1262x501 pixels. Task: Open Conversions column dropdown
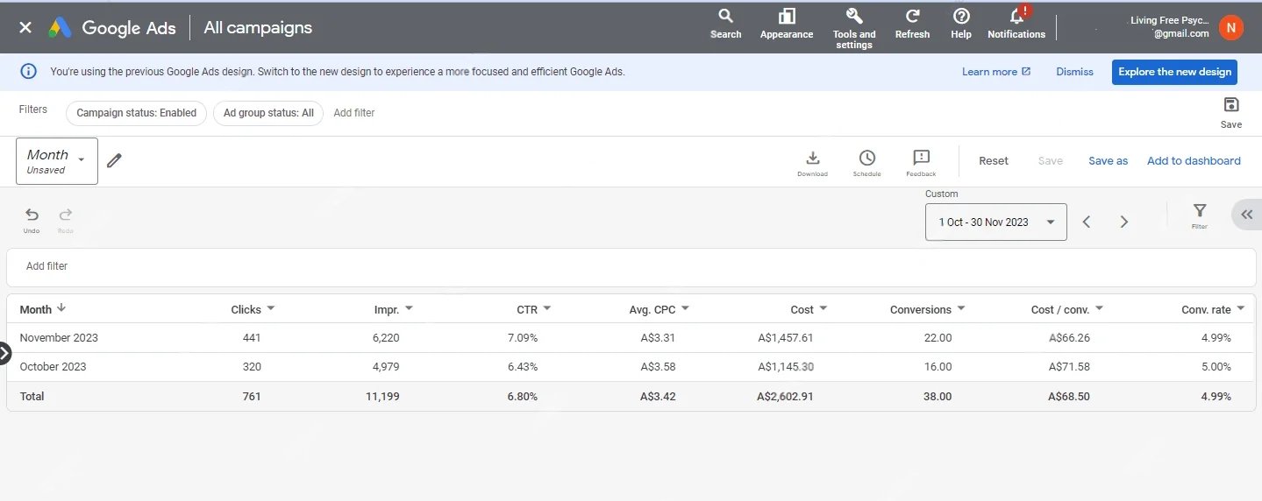(x=961, y=309)
